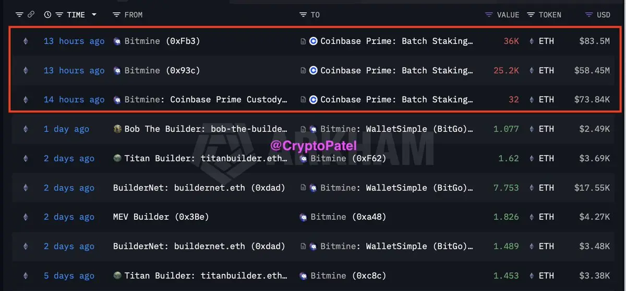The image size is (626, 291).
Task: Click Bitmine: Coinbase Prime Custody sender
Action: point(206,99)
